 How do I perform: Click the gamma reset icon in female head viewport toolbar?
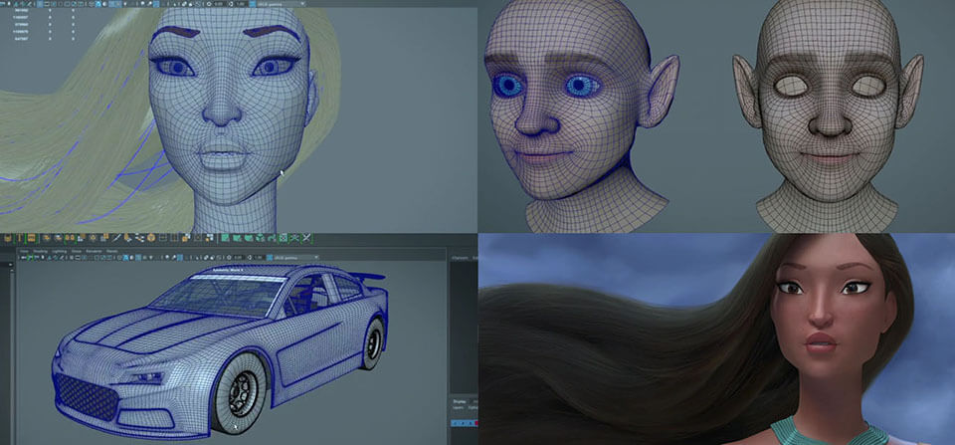(231, 4)
